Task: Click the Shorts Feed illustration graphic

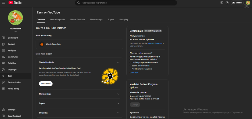Action: pyautogui.click(x=110, y=76)
